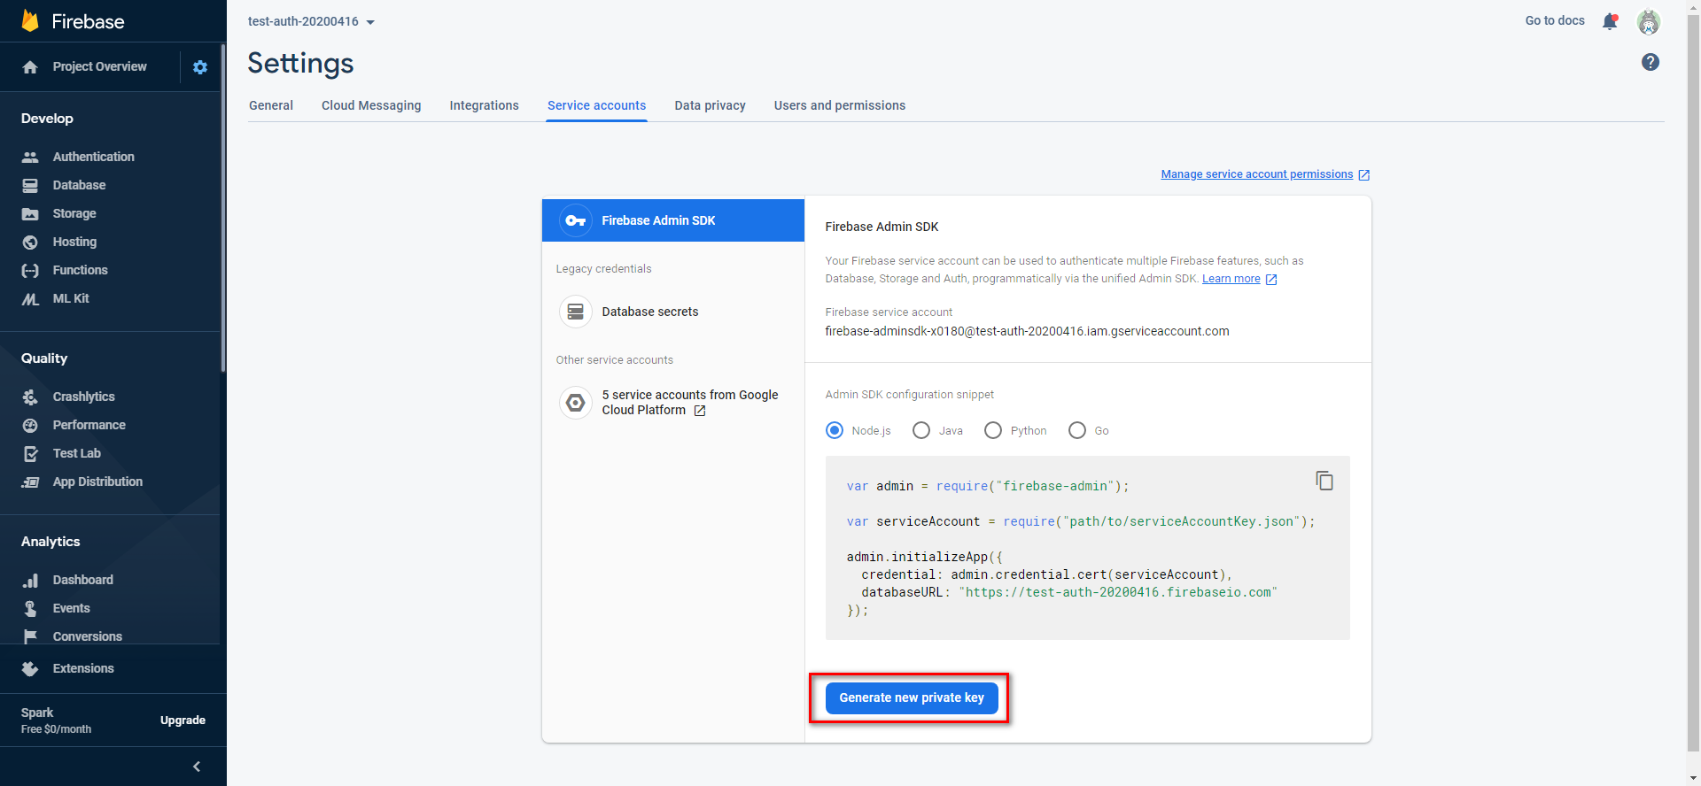Click the Database sidebar icon
1701x786 pixels.
30,185
